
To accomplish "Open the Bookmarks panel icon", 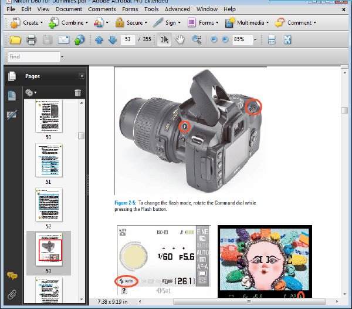I will click(12, 96).
